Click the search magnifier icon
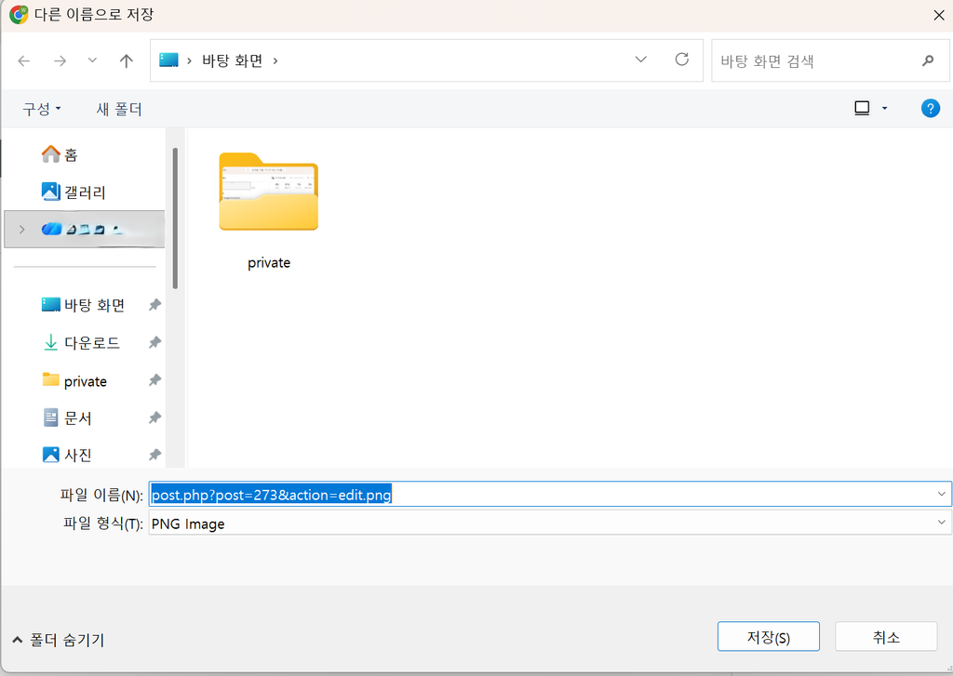Image resolution: width=953 pixels, height=676 pixels. click(x=928, y=60)
